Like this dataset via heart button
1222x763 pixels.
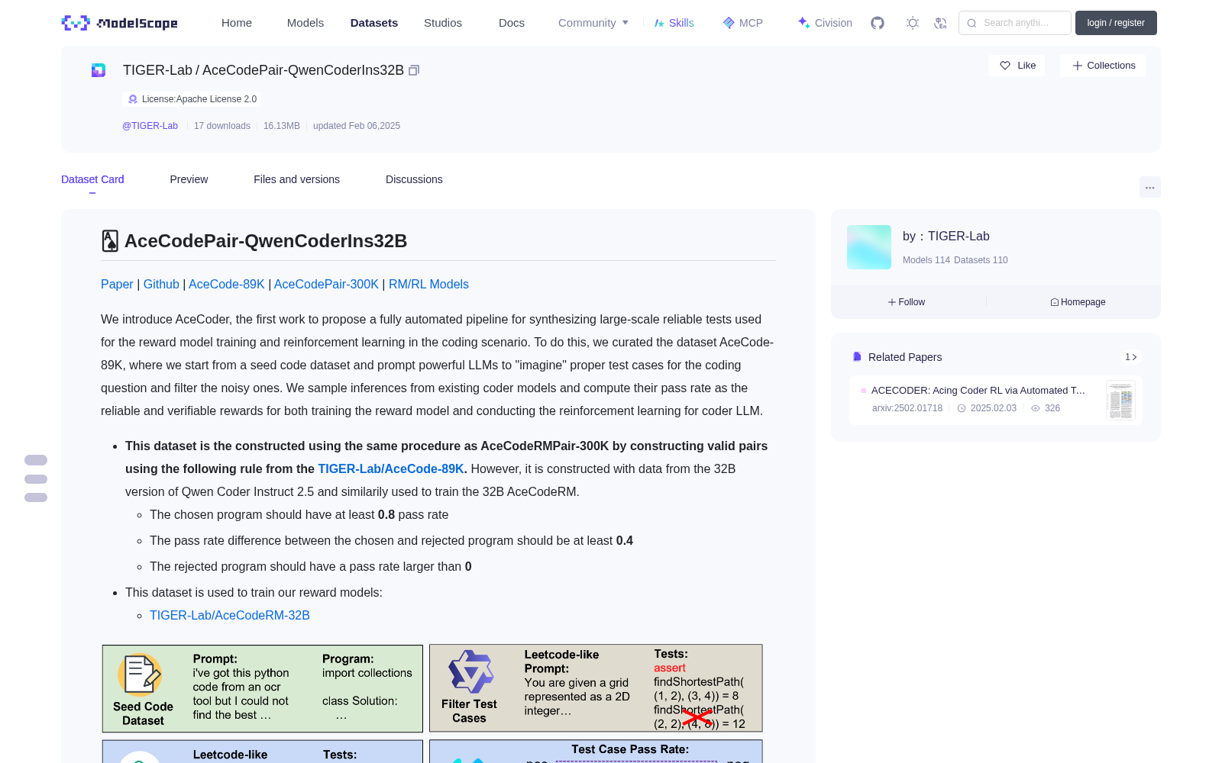(1017, 66)
